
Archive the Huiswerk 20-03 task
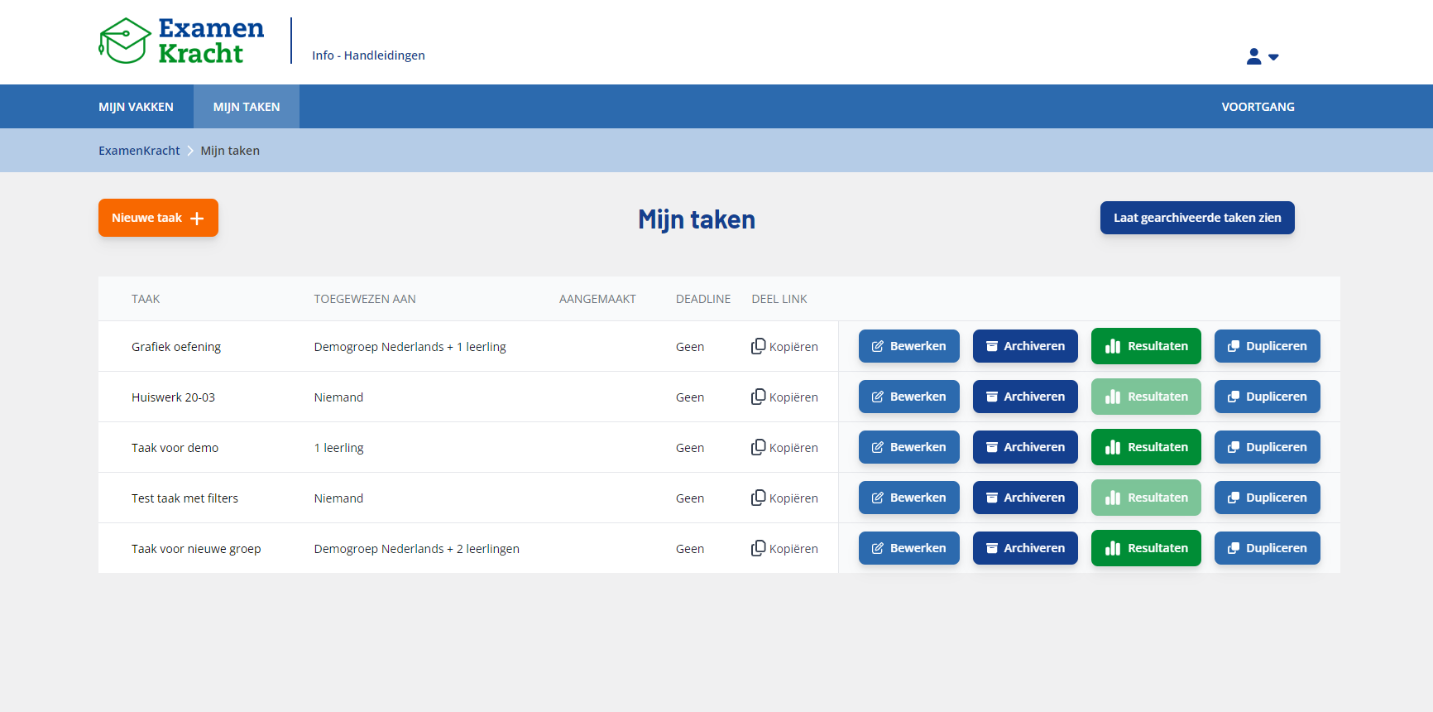pos(1024,397)
